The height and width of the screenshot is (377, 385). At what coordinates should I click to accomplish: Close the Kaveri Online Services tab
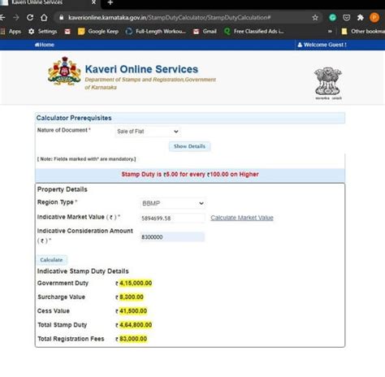tap(93, 2)
